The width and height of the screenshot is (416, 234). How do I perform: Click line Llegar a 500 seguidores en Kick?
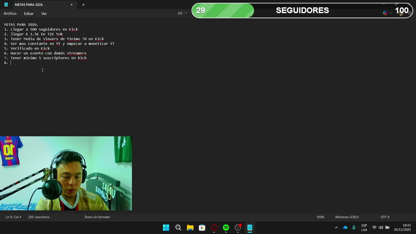coord(44,29)
